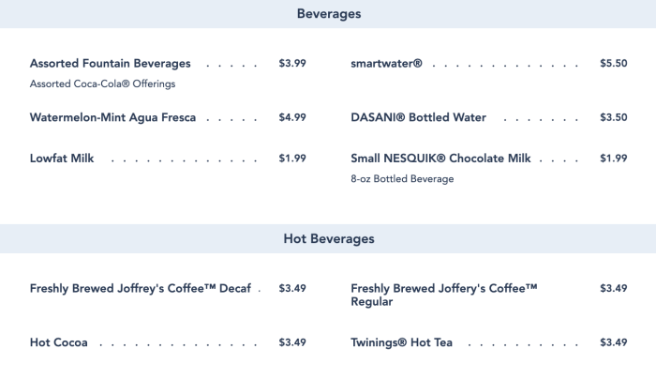Click the Hot Beverages section header
Image resolution: width=656 pixels, height=379 pixels.
tap(328, 238)
